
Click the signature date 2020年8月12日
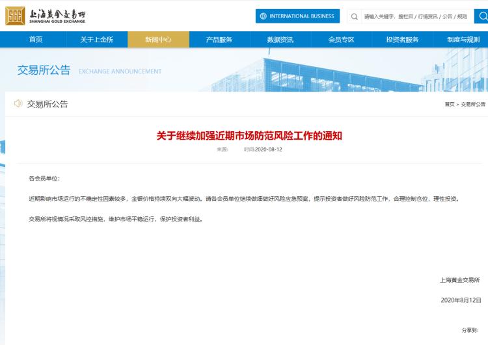click(x=461, y=300)
